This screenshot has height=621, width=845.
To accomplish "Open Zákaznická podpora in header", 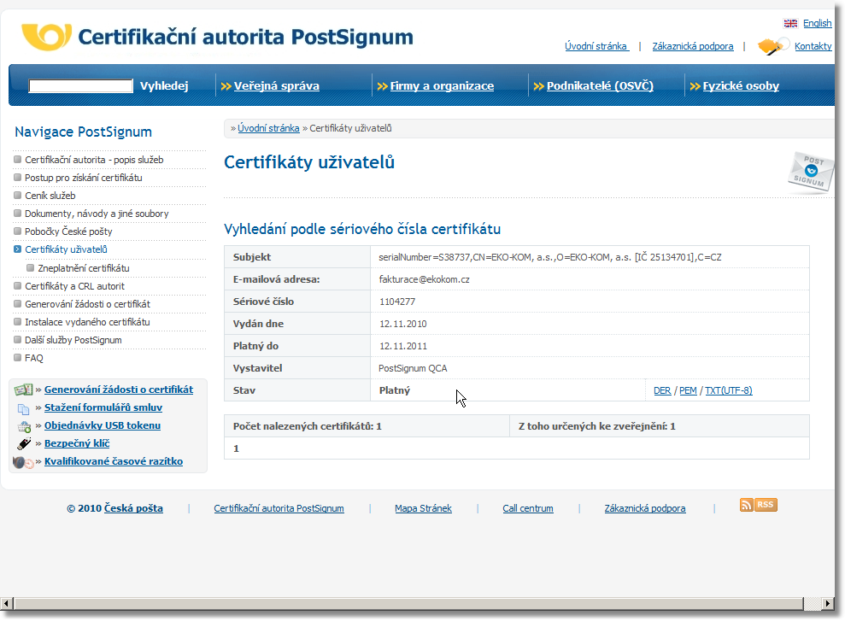I will (x=693, y=46).
